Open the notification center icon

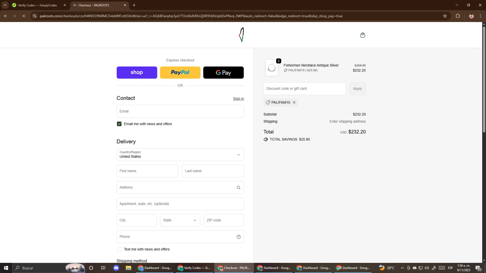point(478,268)
